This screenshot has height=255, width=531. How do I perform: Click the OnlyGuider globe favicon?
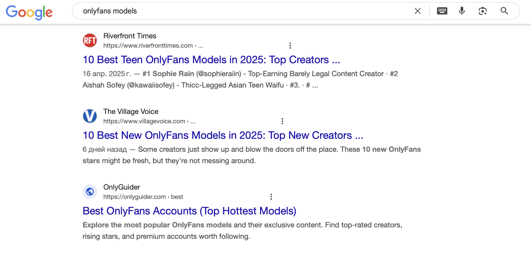[x=90, y=191]
